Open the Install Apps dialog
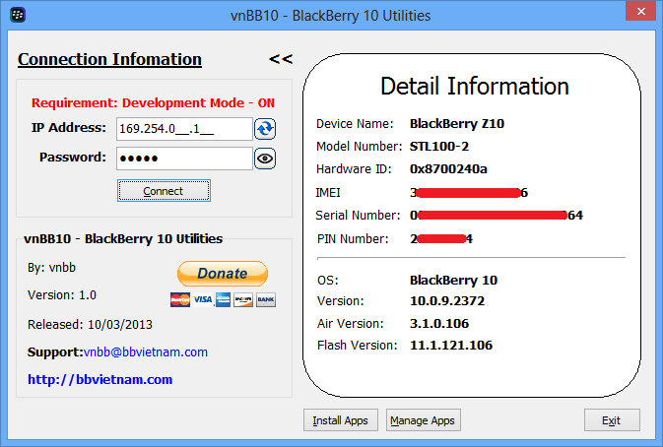Viewport: 663px width, 447px height. (341, 420)
